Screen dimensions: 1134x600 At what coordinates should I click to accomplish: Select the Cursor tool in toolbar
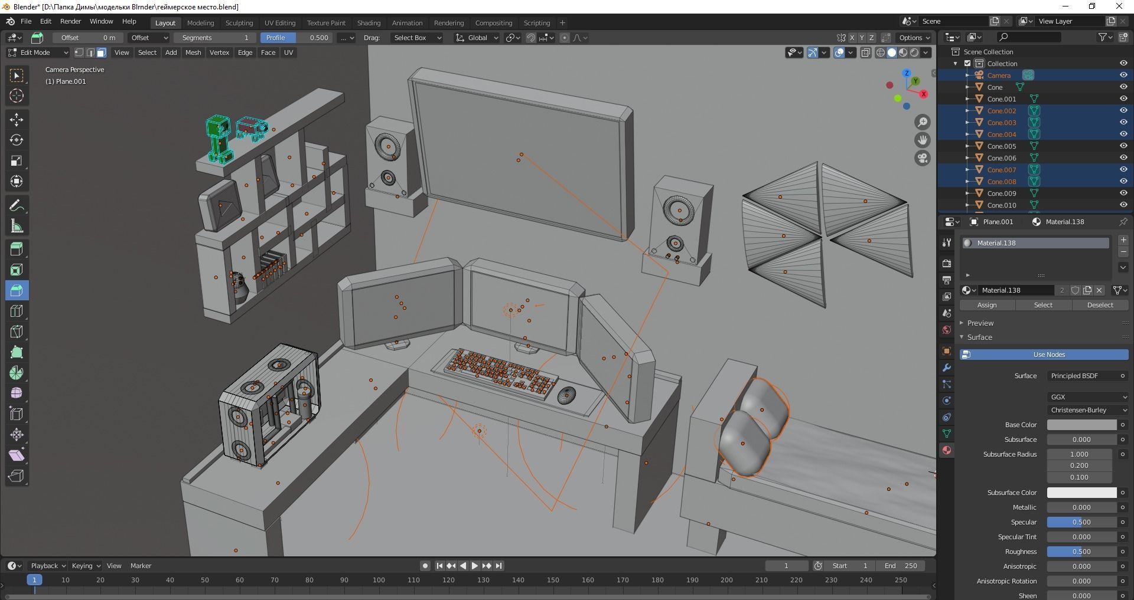tap(17, 96)
